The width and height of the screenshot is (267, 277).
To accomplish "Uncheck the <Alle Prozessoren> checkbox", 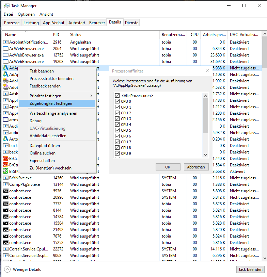I will point(117,96).
